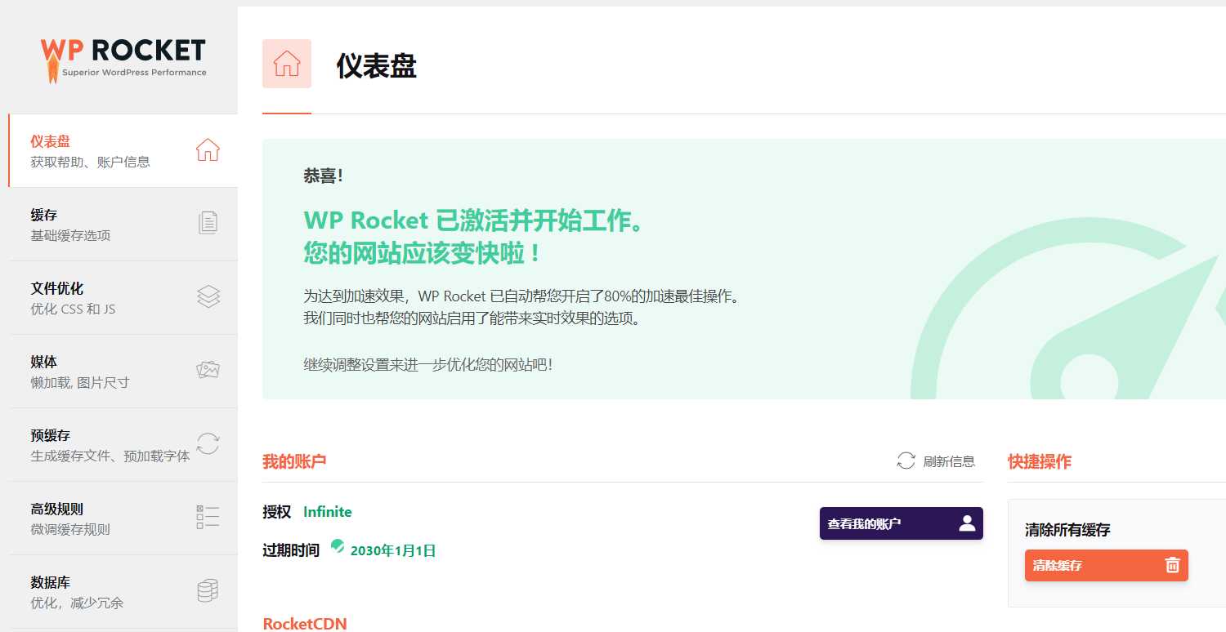Click the 过期时间 label

[x=291, y=550]
